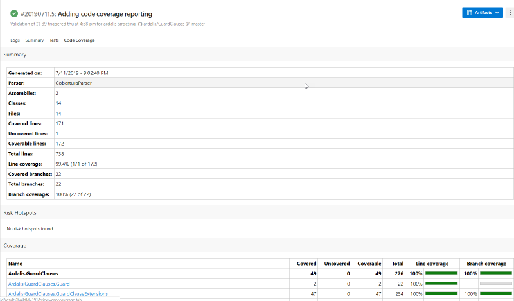Click the Uncovered lines label
The height and width of the screenshot is (301, 514).
[x=28, y=133]
